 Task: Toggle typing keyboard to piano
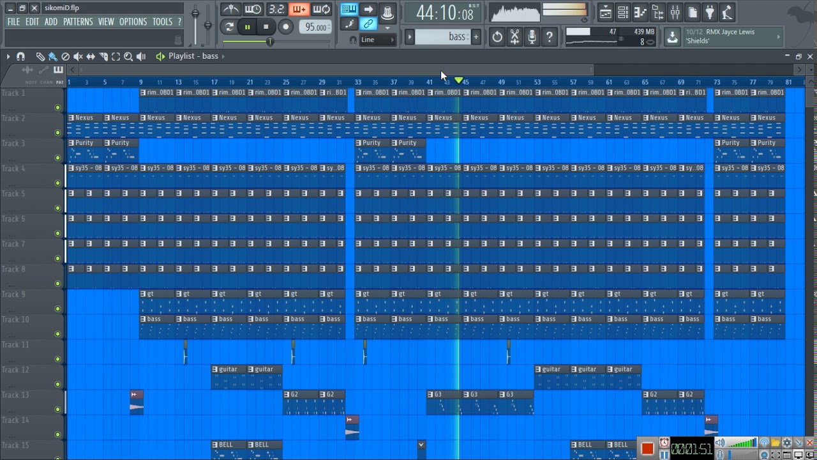(349, 9)
